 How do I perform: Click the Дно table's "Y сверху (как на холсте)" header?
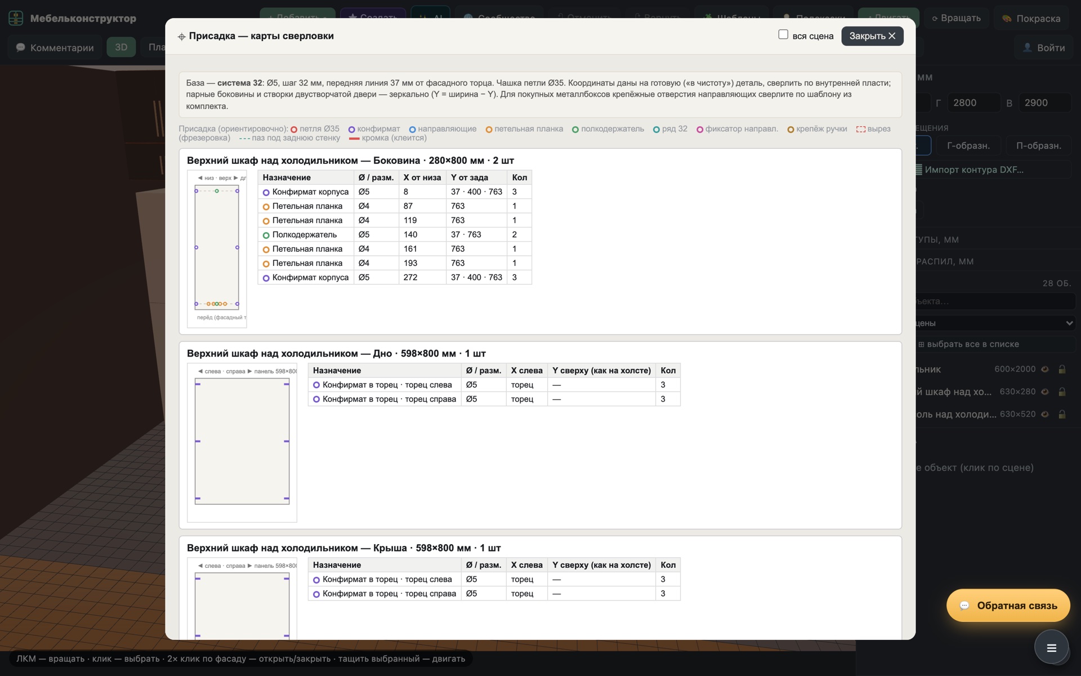coord(601,371)
